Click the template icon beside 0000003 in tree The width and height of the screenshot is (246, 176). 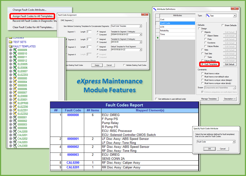point(15,124)
